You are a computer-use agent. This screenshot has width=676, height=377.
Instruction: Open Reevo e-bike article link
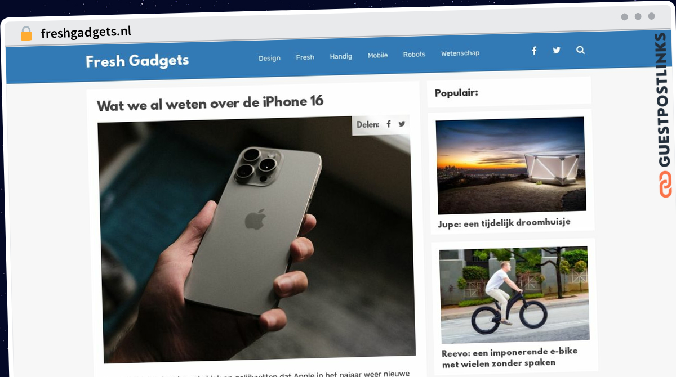click(510, 357)
